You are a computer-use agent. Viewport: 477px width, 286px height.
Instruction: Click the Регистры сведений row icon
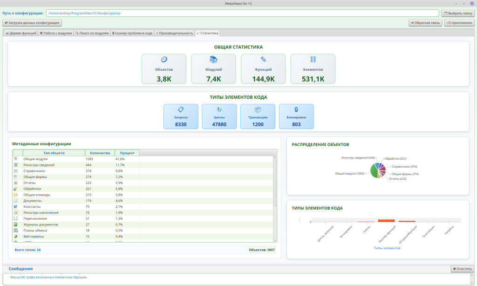pos(15,165)
